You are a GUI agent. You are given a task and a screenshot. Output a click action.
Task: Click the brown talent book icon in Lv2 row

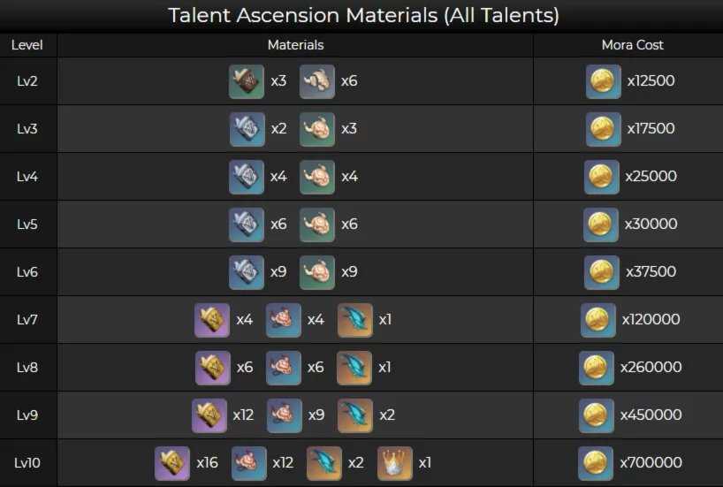point(247,81)
